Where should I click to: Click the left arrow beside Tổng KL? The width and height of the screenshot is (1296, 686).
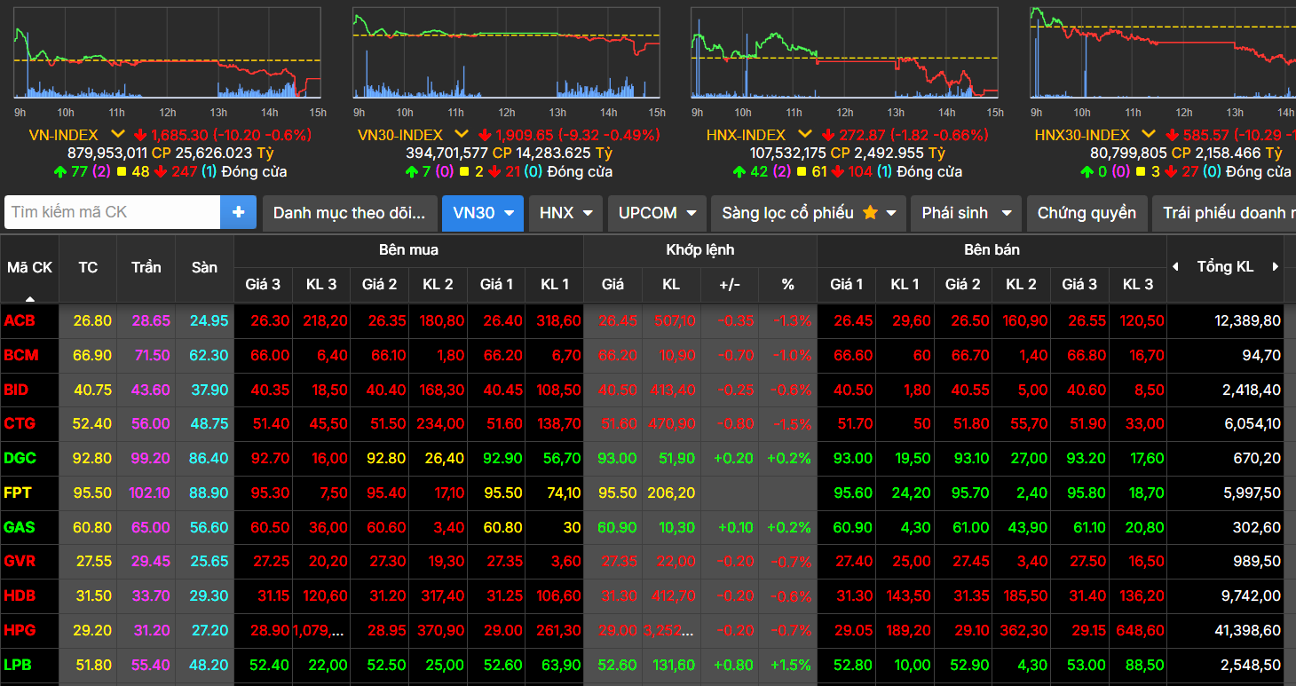tap(1176, 267)
